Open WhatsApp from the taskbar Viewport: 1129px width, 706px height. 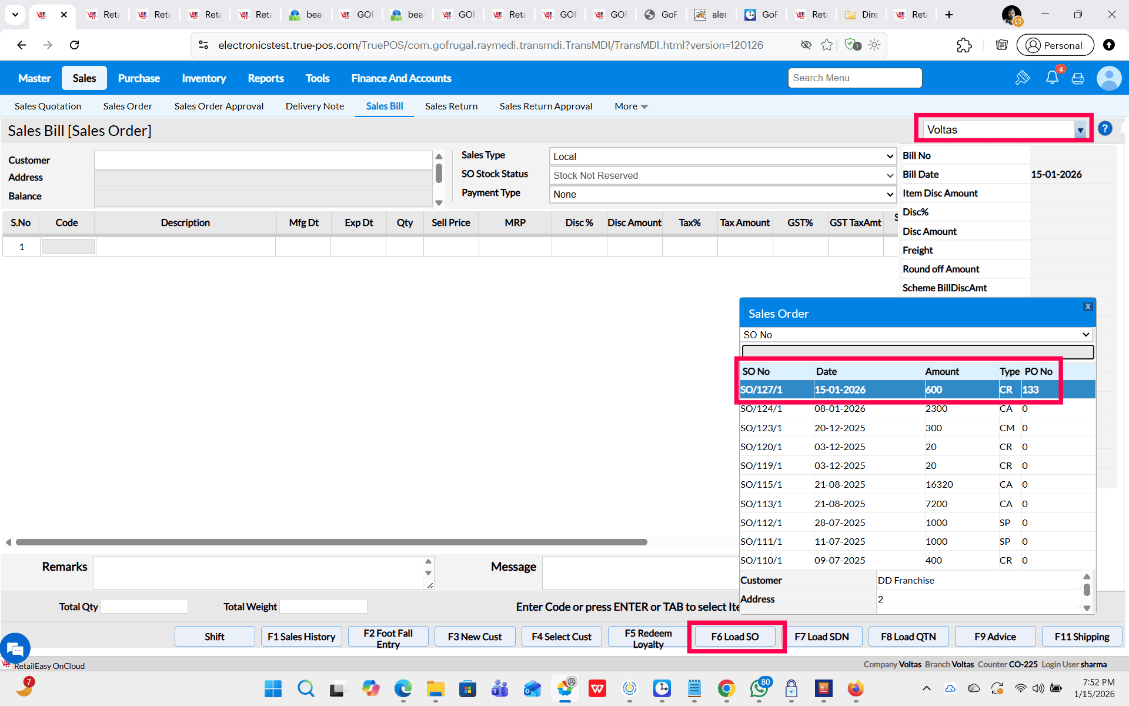point(759,688)
